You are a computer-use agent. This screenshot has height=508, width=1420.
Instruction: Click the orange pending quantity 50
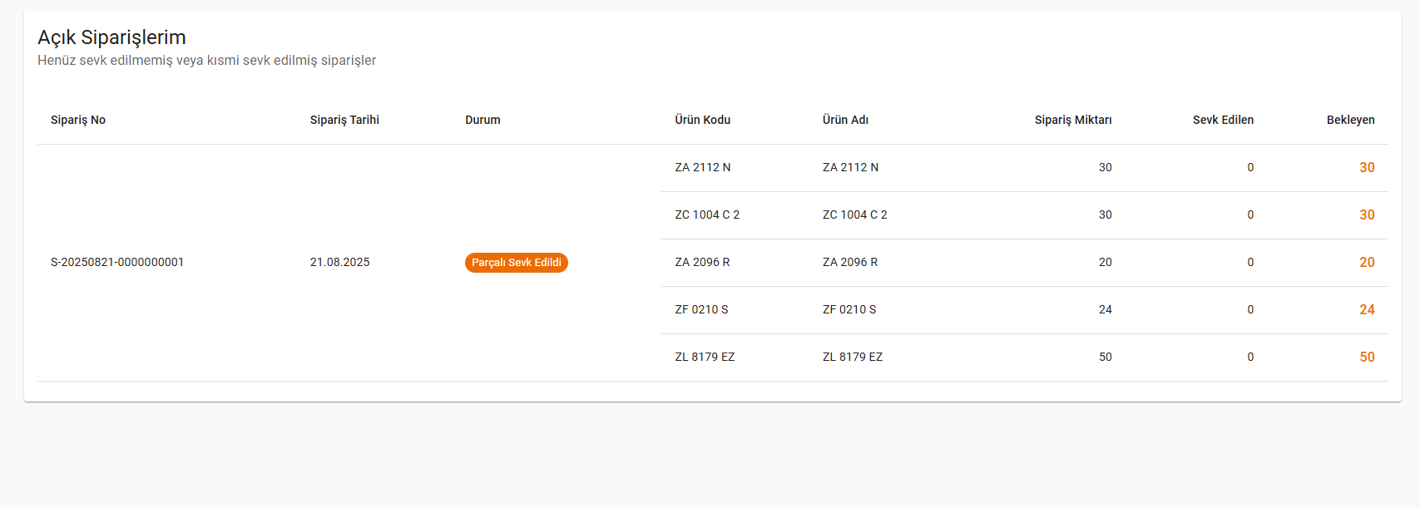pyautogui.click(x=1367, y=357)
